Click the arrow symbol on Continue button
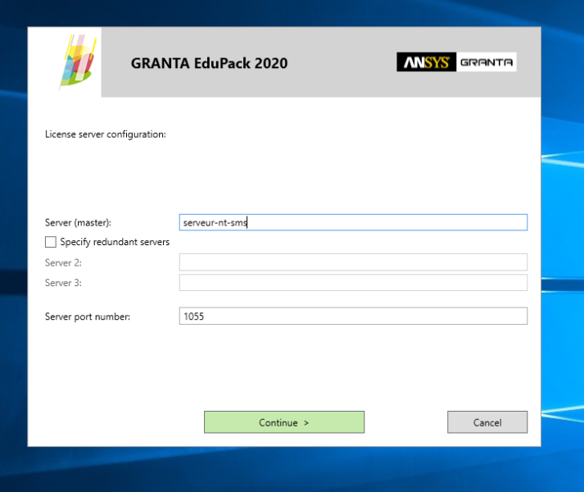Viewport: 584px width, 492px height. 306,423
